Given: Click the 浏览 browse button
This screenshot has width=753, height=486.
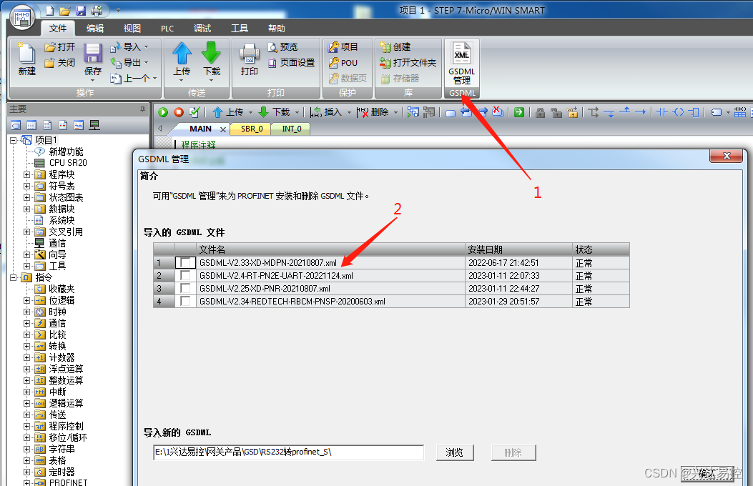Looking at the screenshot, I should (x=454, y=452).
